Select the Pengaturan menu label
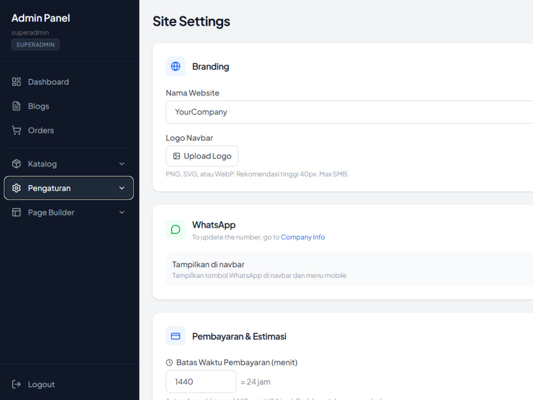The width and height of the screenshot is (533, 400). [x=49, y=188]
